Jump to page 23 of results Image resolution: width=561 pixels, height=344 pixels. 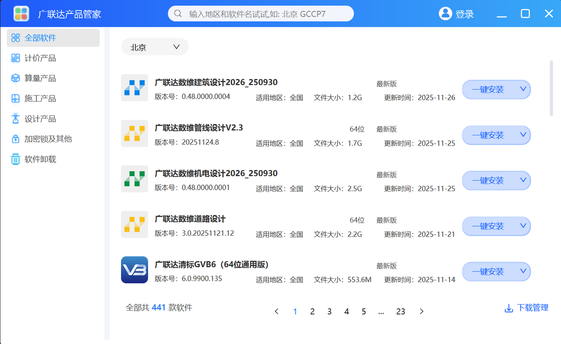401,311
